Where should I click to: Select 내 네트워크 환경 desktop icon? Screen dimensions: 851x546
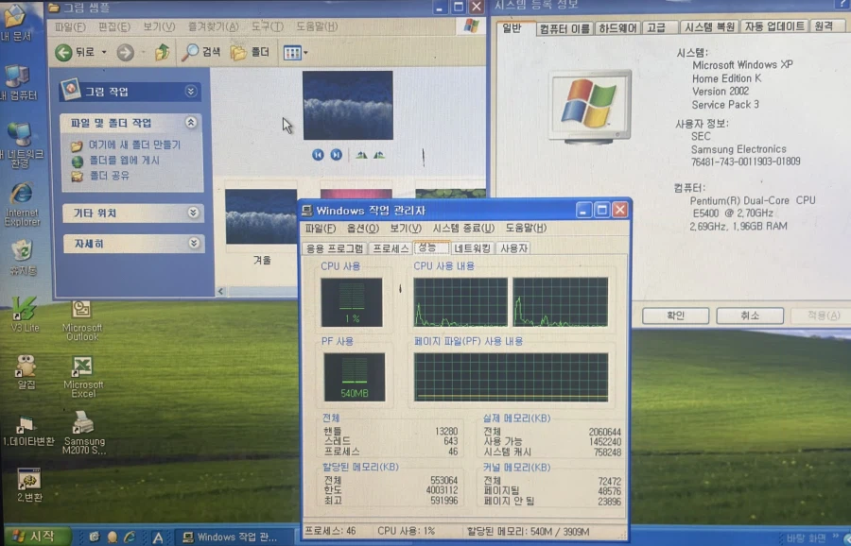coord(21,145)
